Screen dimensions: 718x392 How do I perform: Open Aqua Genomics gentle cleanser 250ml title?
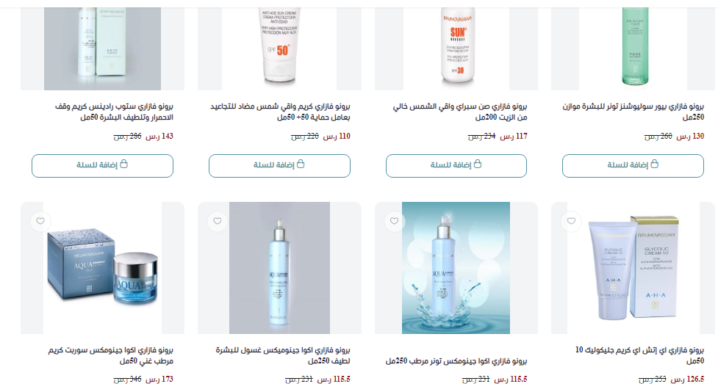283,355
